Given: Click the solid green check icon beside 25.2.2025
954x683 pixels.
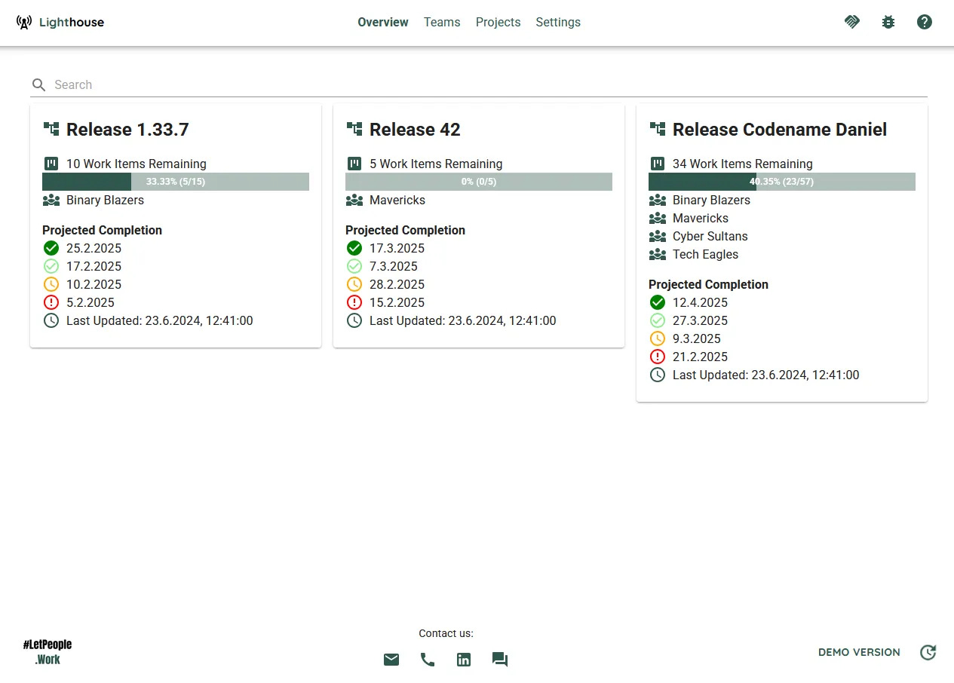Looking at the screenshot, I should tap(51, 248).
